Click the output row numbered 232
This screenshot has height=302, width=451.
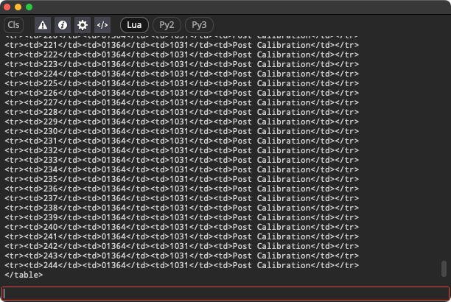[x=182, y=150]
